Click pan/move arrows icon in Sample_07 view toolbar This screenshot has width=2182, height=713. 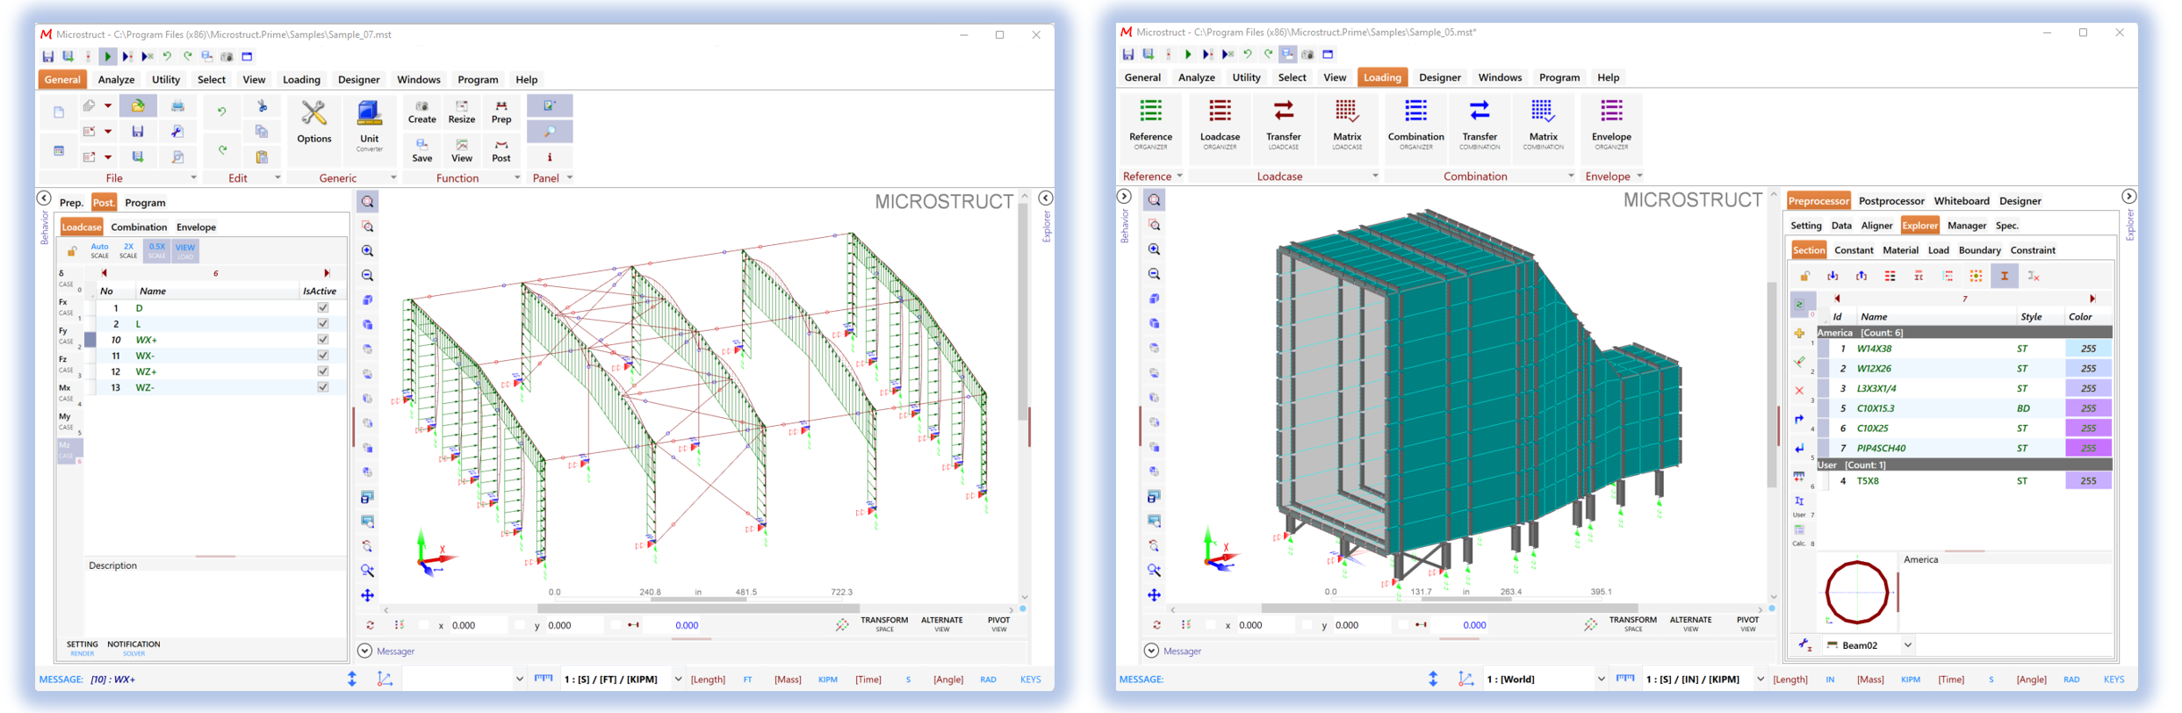click(367, 595)
